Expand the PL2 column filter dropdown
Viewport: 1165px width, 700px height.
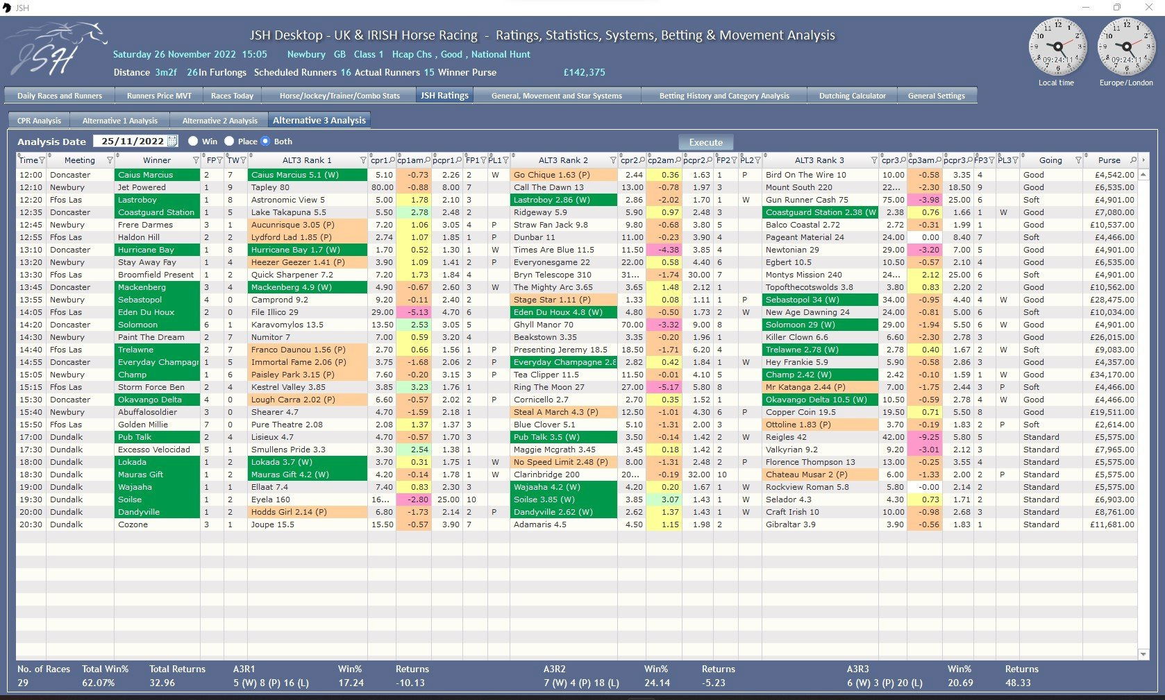click(757, 160)
